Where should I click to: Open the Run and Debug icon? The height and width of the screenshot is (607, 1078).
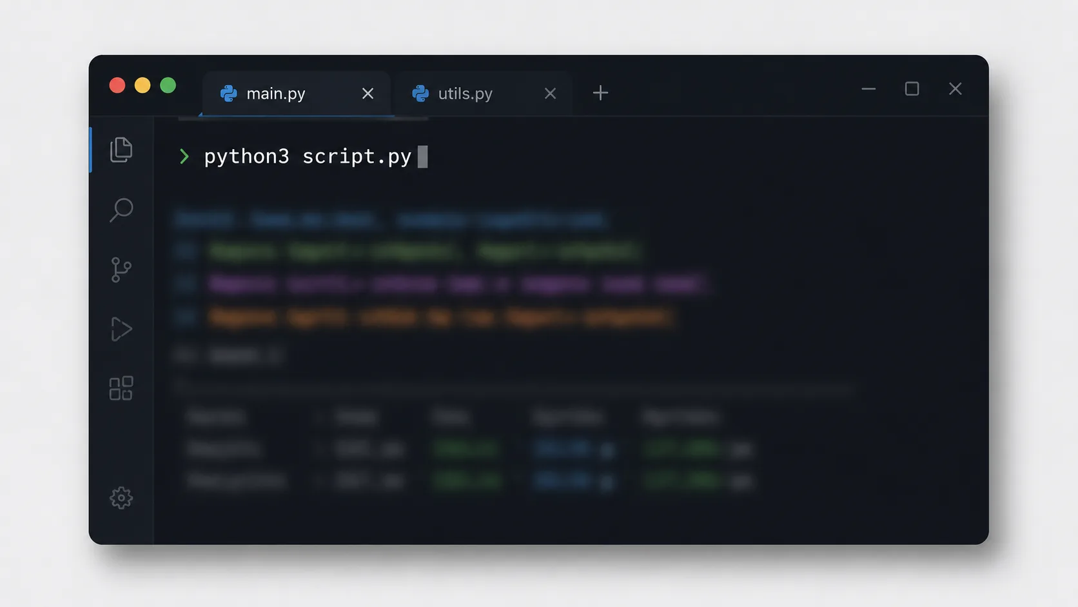(x=121, y=329)
